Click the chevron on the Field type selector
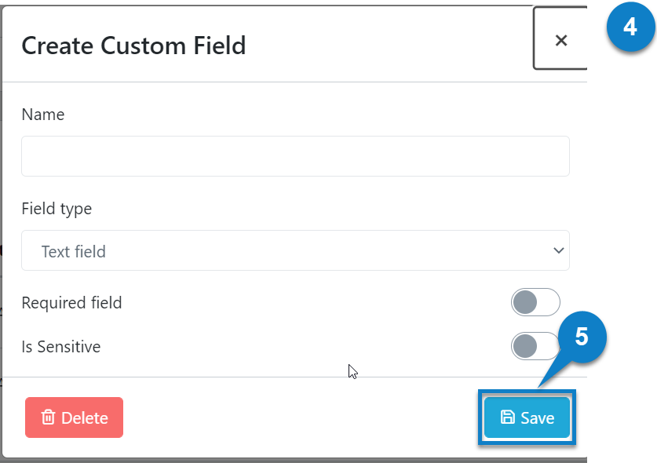Image resolution: width=657 pixels, height=463 pixels. click(558, 250)
